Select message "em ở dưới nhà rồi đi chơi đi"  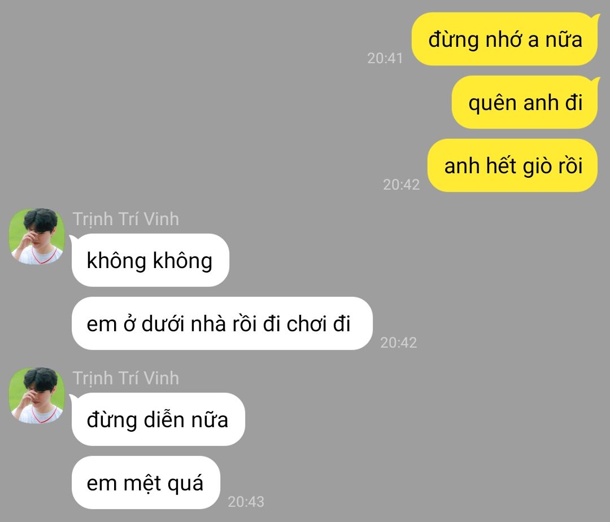click(x=222, y=323)
